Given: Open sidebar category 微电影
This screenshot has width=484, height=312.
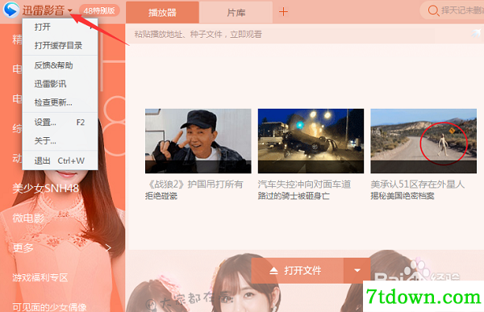Looking at the screenshot, I should tap(28, 218).
